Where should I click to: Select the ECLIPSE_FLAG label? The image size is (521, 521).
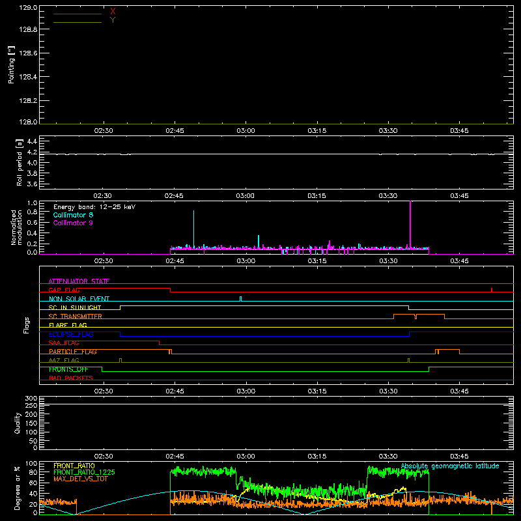[x=71, y=334]
